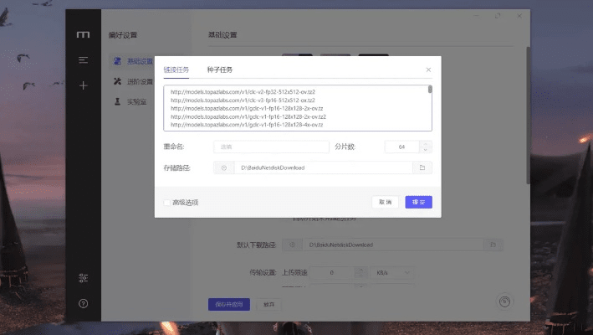Click the 提交 button
This screenshot has width=593, height=335.
click(419, 202)
